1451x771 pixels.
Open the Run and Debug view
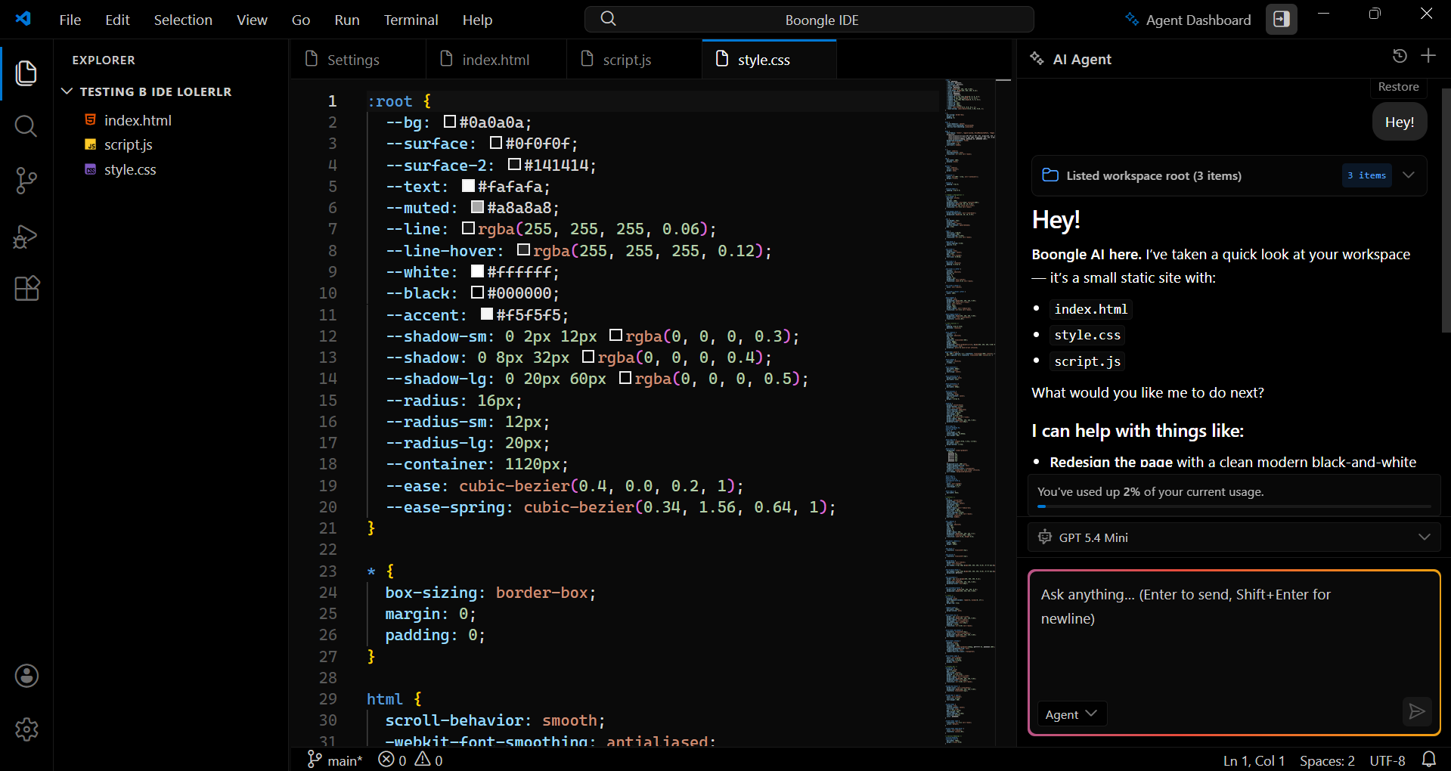tap(26, 237)
